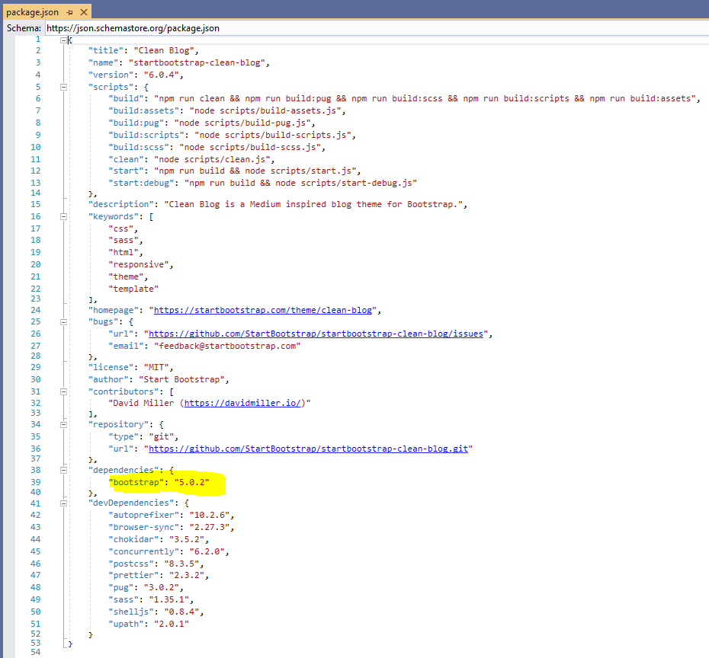Click the "build:scripts" script key

pyautogui.click(x=146, y=135)
